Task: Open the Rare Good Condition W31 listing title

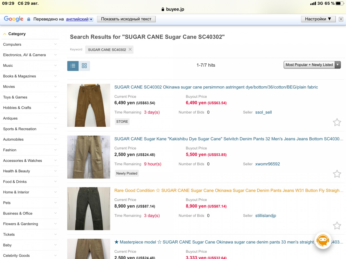Action: (229, 190)
